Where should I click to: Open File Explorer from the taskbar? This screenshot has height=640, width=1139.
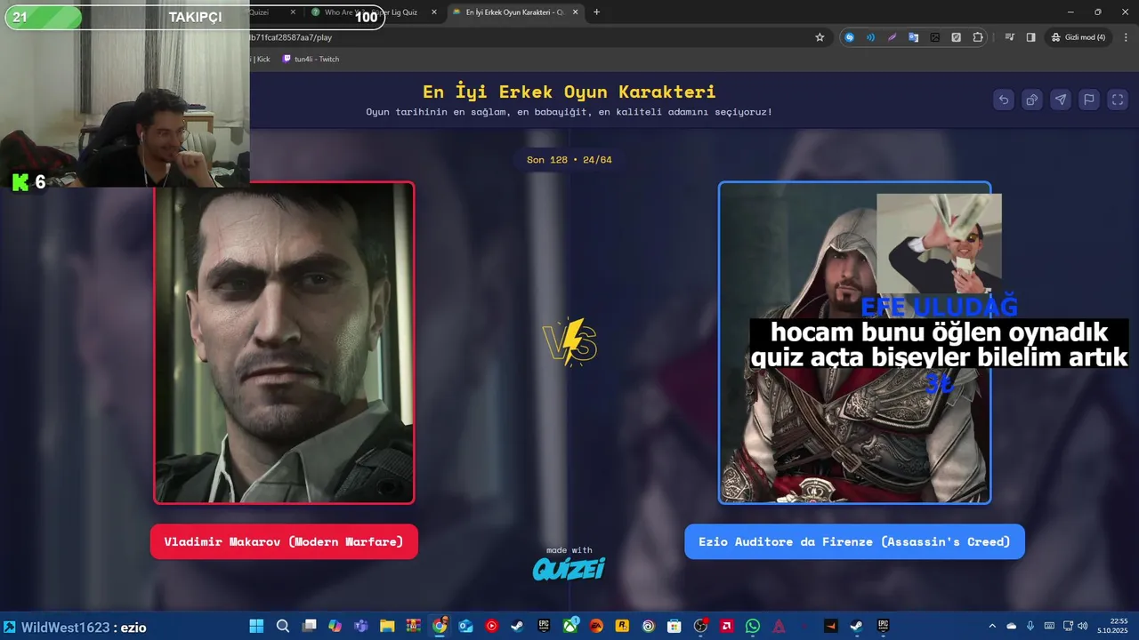387,626
